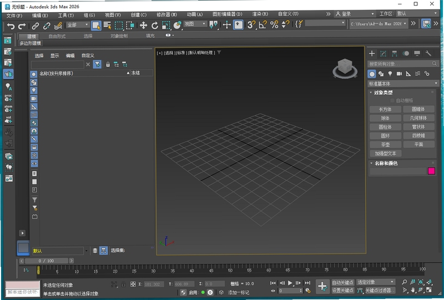Click the 设置关键点 set key button

coord(342,291)
